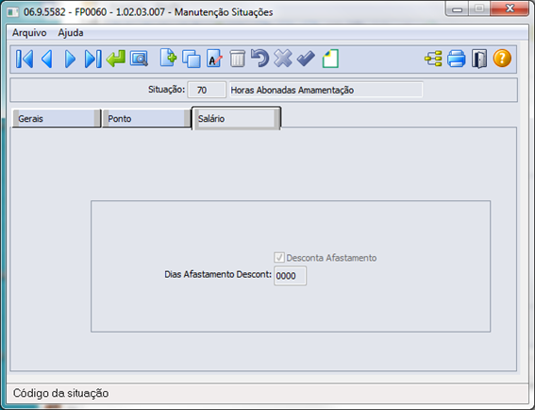Screen dimensions: 535x410
Task: Add a new record with the plus page icon
Action: click(168, 58)
